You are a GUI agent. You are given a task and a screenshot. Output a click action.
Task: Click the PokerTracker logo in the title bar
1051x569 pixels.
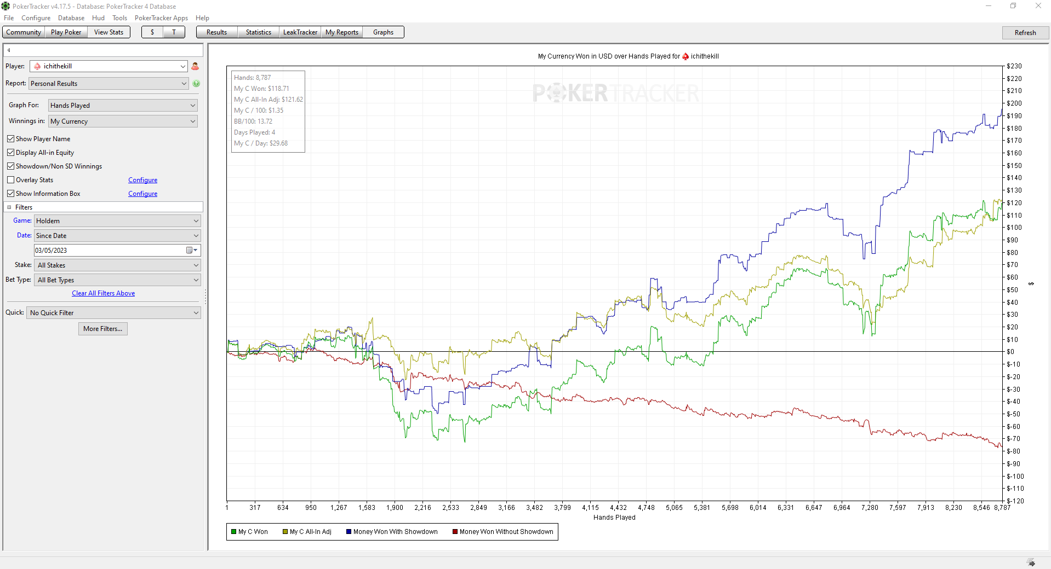click(x=5, y=6)
